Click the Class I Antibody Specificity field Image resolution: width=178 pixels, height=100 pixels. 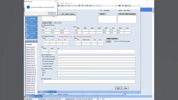[x=97, y=57]
